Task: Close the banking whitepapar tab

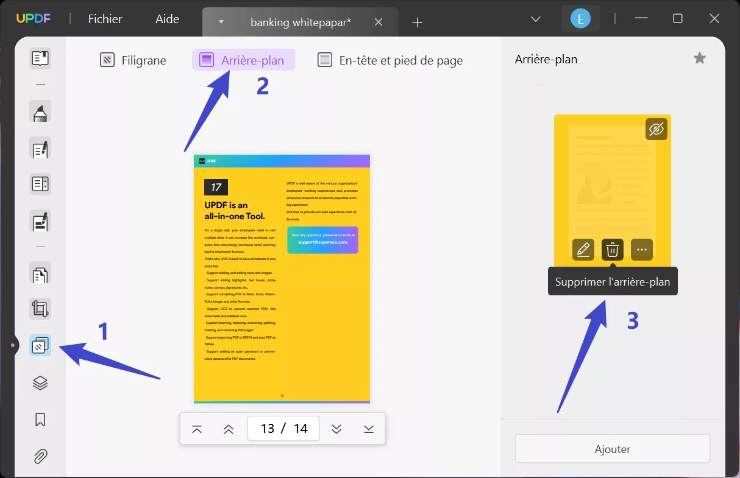Action: (378, 22)
